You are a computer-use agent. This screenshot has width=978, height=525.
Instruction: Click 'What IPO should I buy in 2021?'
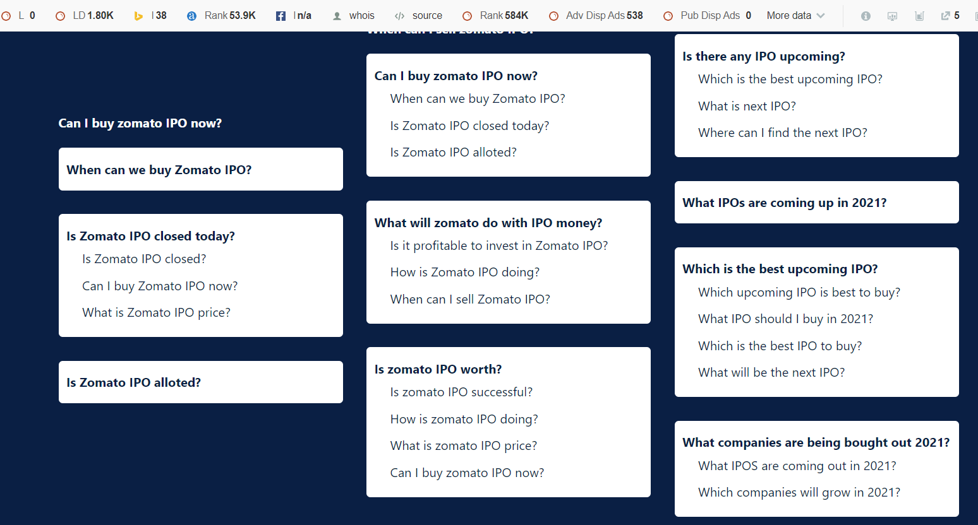(786, 319)
